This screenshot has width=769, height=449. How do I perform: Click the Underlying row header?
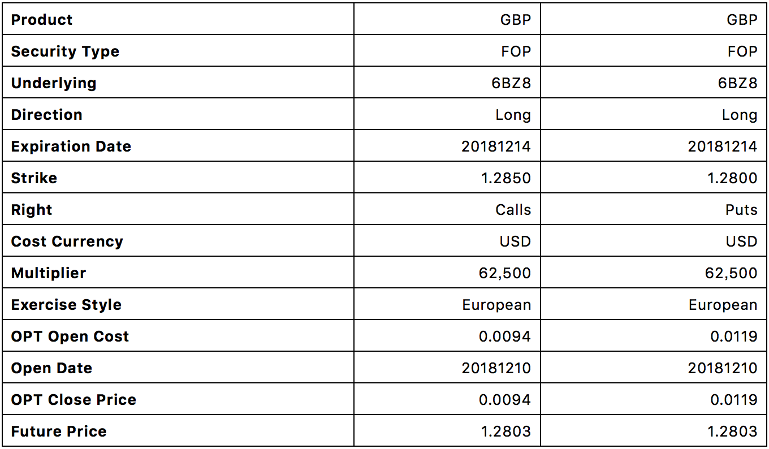pyautogui.click(x=54, y=83)
